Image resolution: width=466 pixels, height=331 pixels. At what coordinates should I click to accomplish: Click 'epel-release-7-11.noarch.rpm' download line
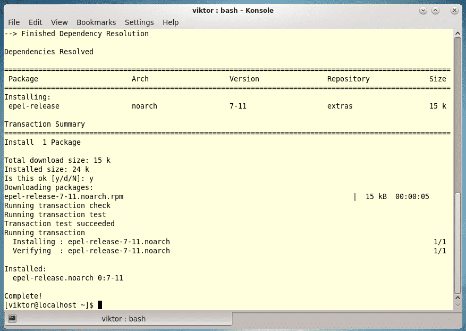(x=64, y=196)
